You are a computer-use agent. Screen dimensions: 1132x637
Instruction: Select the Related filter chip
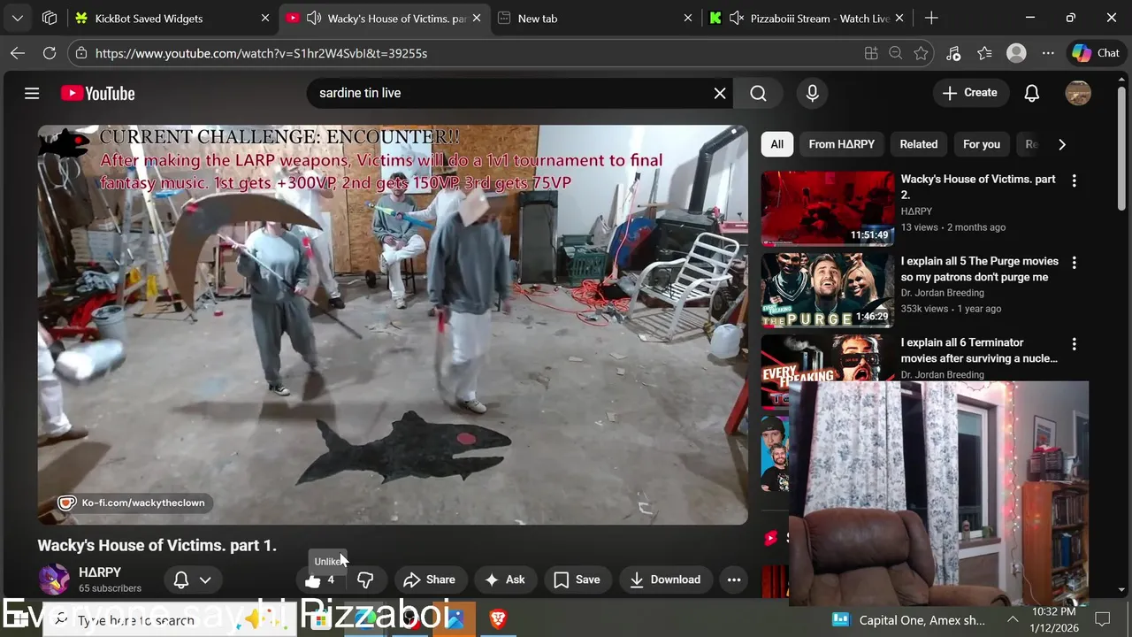[x=919, y=144]
